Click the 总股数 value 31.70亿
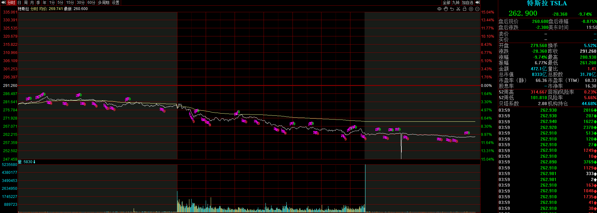Viewport: 597px width, 213px height. click(588, 74)
